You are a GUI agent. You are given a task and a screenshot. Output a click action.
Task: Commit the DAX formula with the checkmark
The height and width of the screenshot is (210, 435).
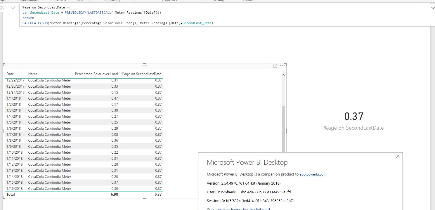pyautogui.click(x=13, y=8)
